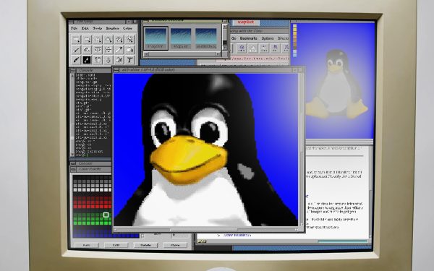The height and width of the screenshot is (271, 434).
Task: Click the browser's status bar progress indicator
Action: point(343,241)
